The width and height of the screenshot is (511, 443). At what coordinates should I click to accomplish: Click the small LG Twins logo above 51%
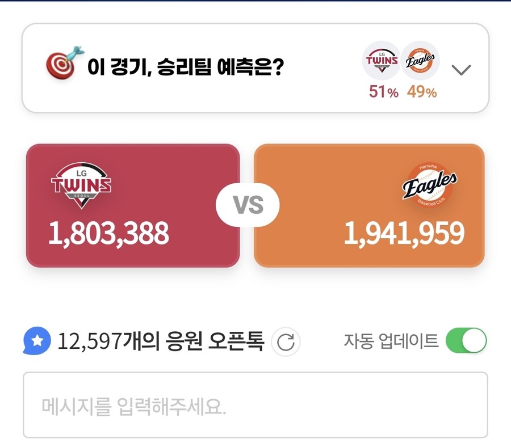[381, 60]
